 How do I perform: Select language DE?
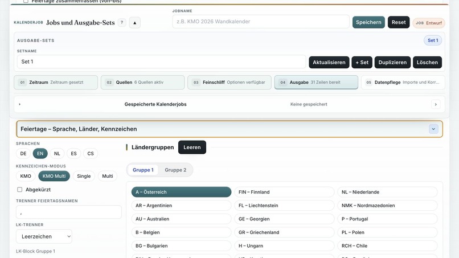pyautogui.click(x=23, y=153)
